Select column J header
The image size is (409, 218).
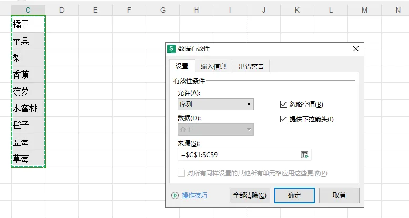(x=264, y=10)
